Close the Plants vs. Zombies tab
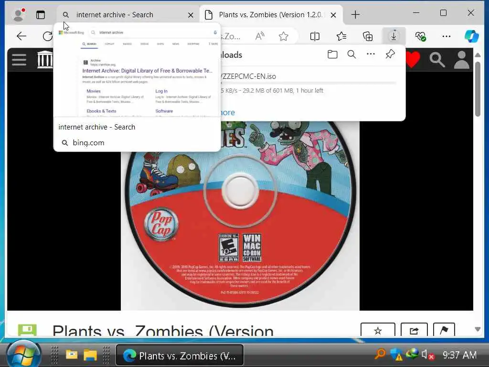 pyautogui.click(x=333, y=15)
